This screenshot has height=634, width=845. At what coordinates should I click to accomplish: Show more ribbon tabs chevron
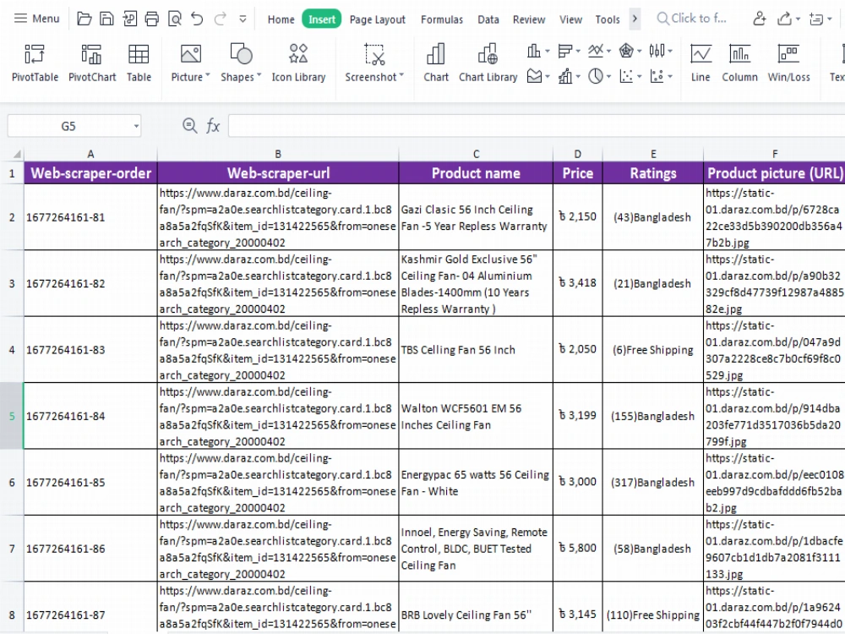coord(635,19)
